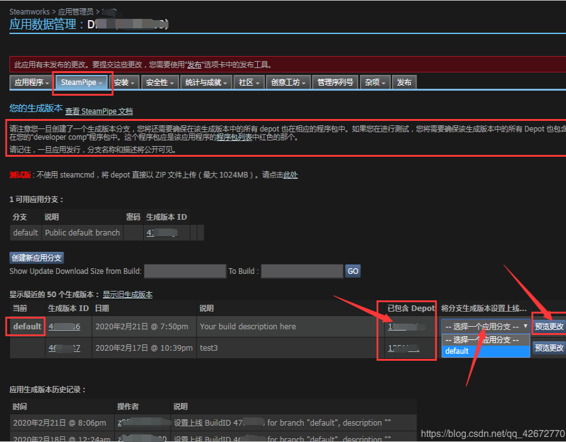Follow the 发布 link in the red warning
Image resolution: width=566 pixels, height=442 pixels.
[x=194, y=65]
